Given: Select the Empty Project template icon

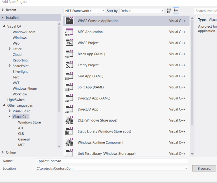Looking at the screenshot, I should click(69, 65).
